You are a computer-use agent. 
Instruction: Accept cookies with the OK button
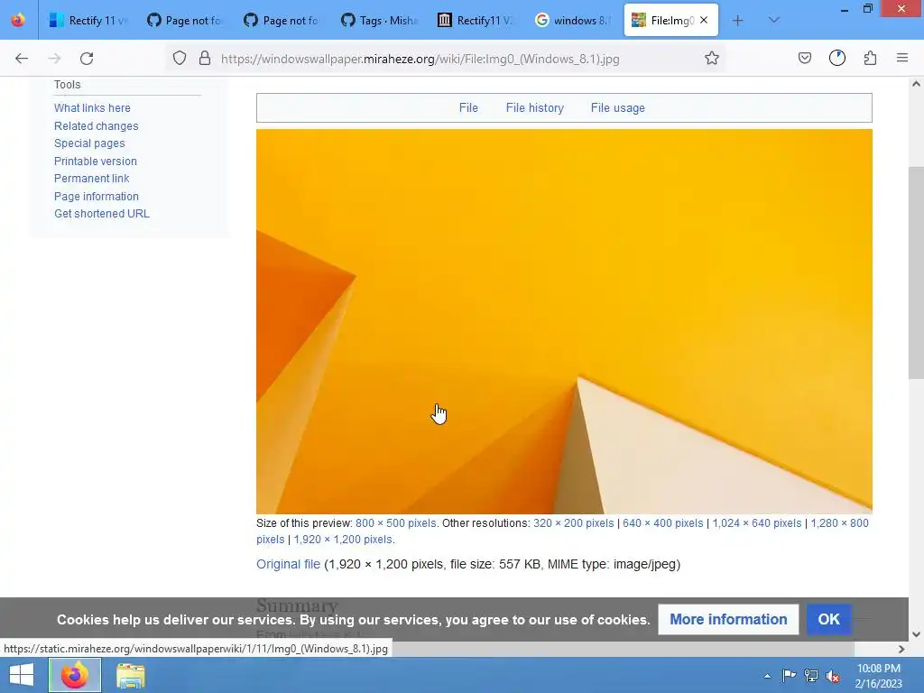click(x=828, y=619)
